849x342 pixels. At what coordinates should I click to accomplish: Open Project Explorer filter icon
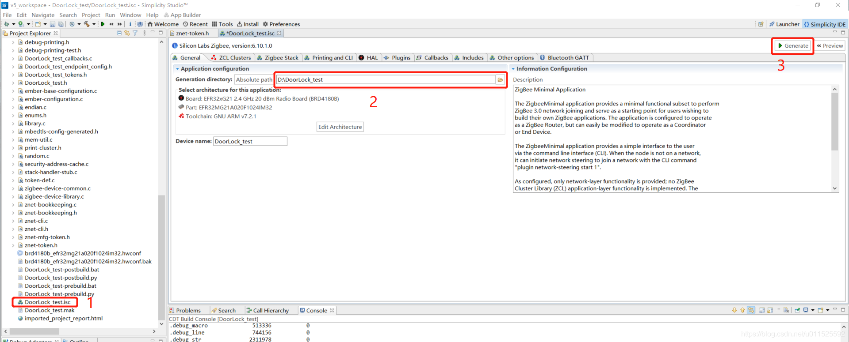(135, 33)
